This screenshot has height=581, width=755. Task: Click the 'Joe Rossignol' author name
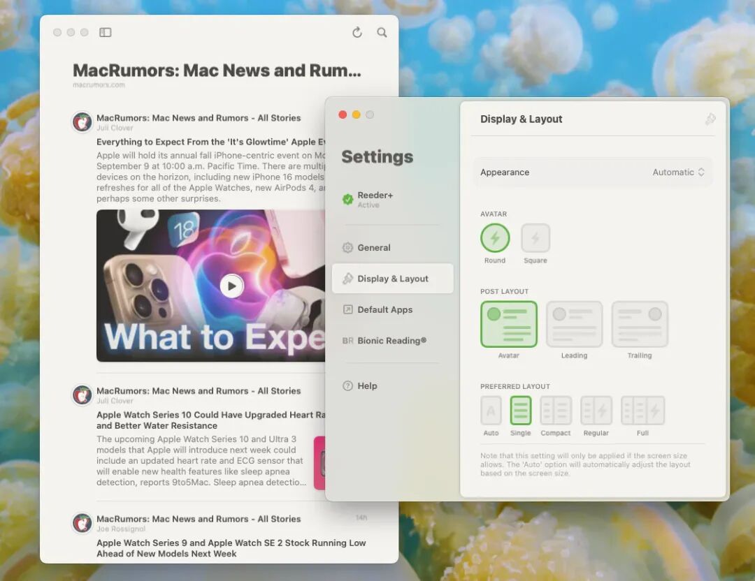pyautogui.click(x=121, y=529)
